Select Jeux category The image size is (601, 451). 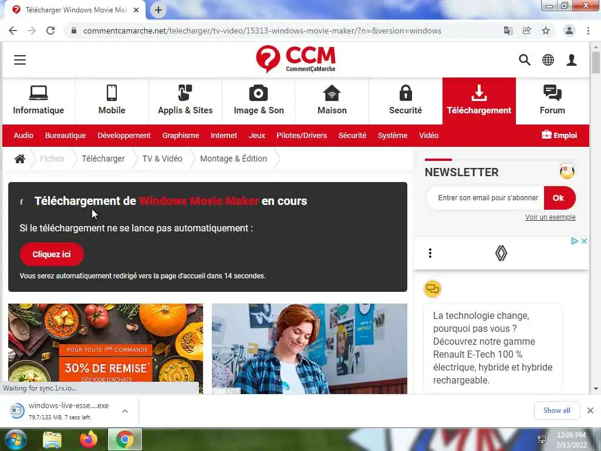coord(257,136)
